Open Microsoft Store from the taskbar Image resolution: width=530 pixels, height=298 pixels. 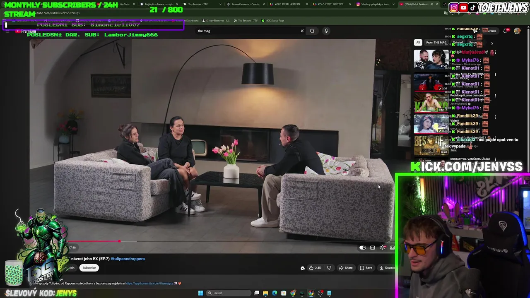click(x=284, y=293)
